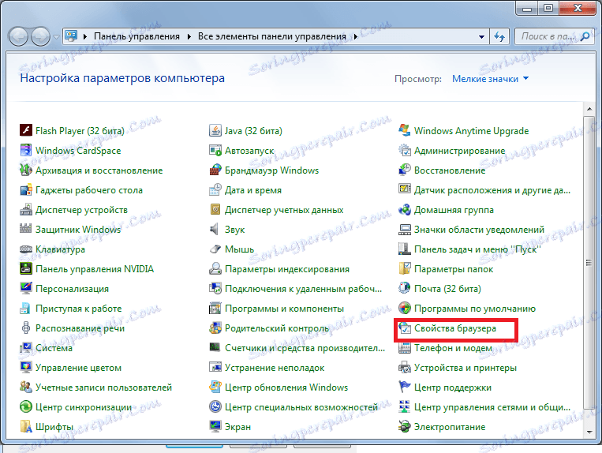
Task: Expand the address bar history dropdown
Action: click(481, 36)
